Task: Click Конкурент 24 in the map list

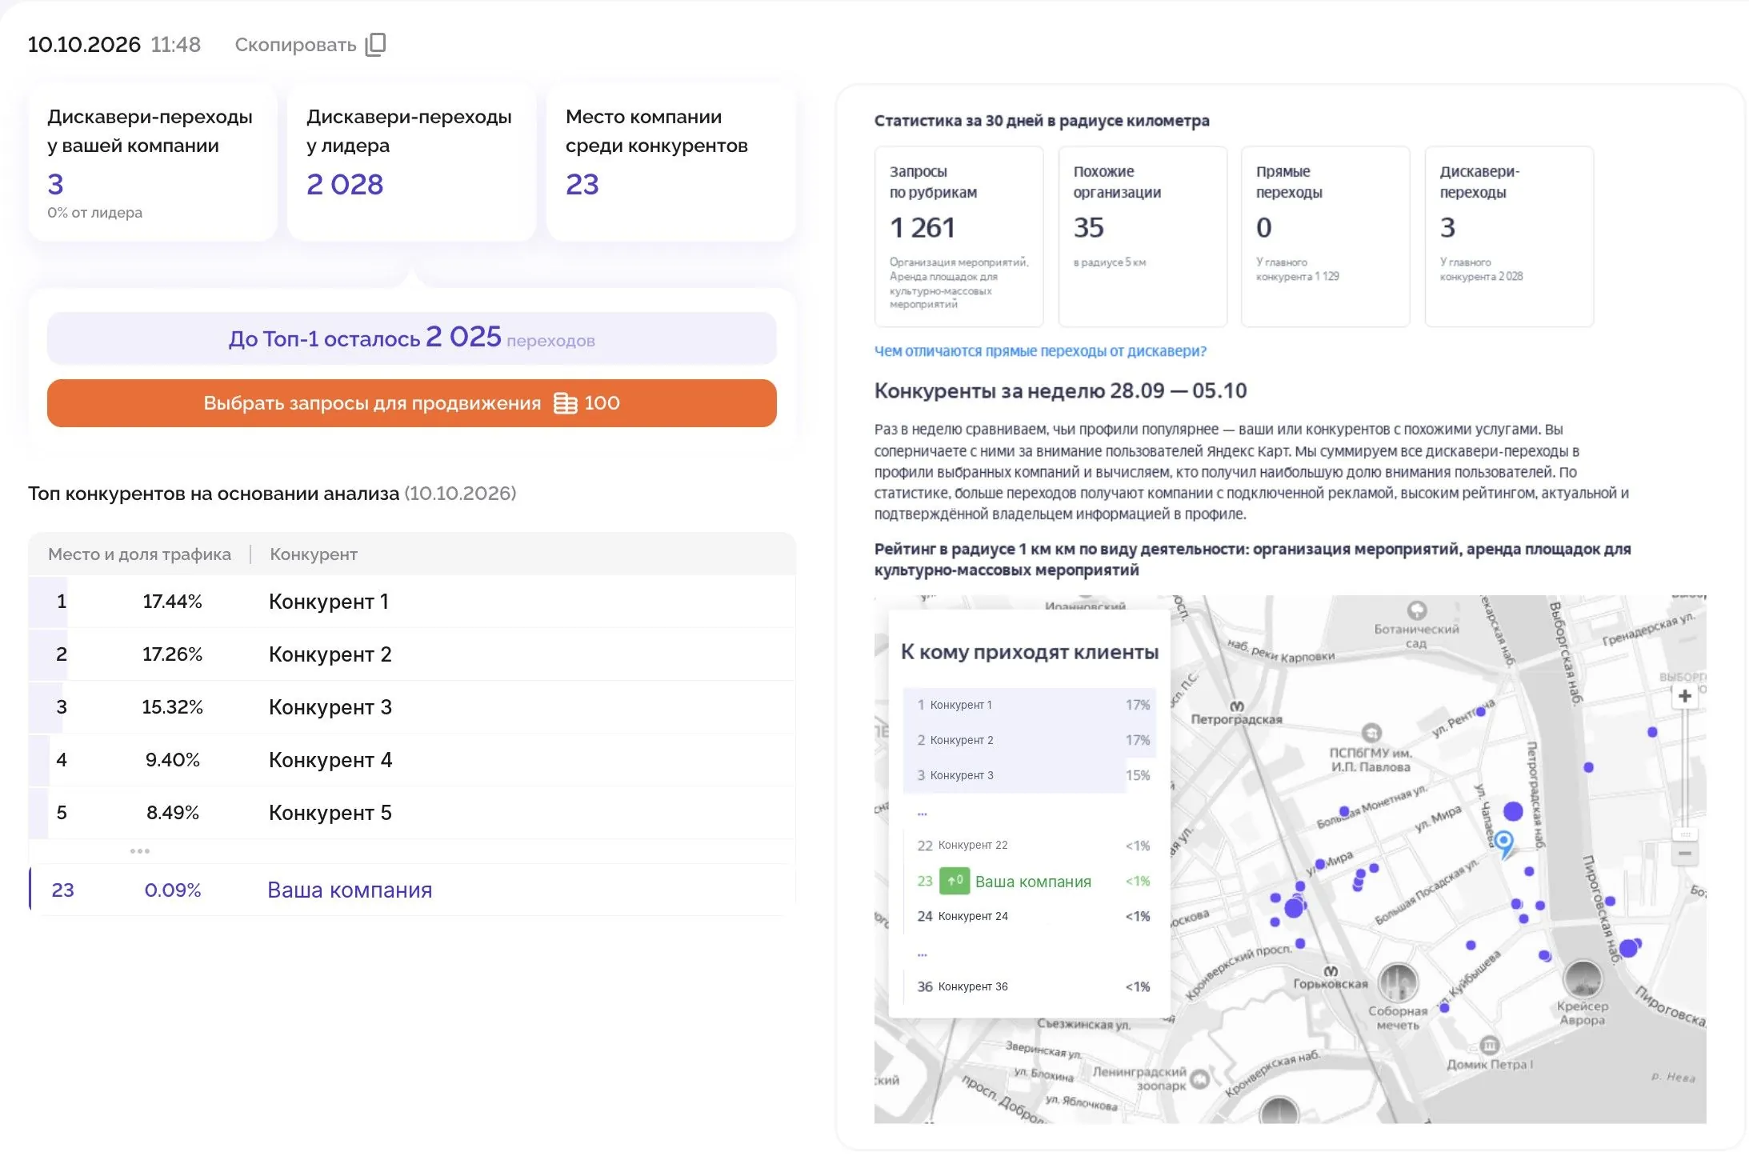Action: [x=1030, y=916]
